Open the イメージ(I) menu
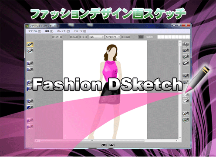Image resolution: width=216 pixels, height=157 pixels. [x=80, y=31]
